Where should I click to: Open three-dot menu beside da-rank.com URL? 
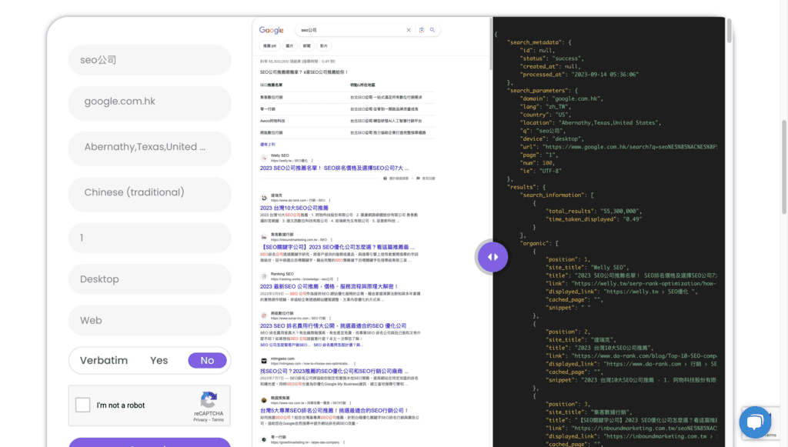[329, 200]
